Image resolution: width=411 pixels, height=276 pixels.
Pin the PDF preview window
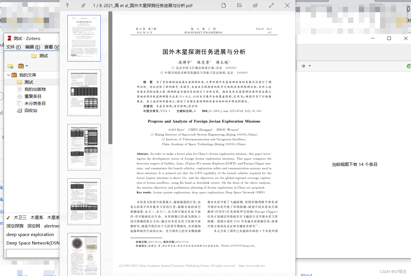83,5
